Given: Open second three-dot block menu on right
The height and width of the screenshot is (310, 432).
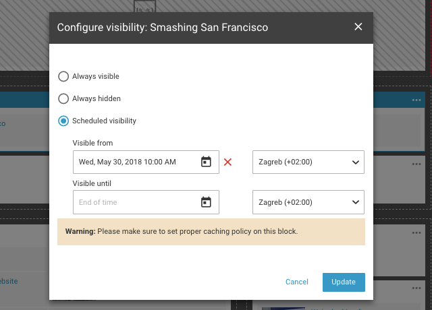Looking at the screenshot, I should pyautogui.click(x=416, y=164).
